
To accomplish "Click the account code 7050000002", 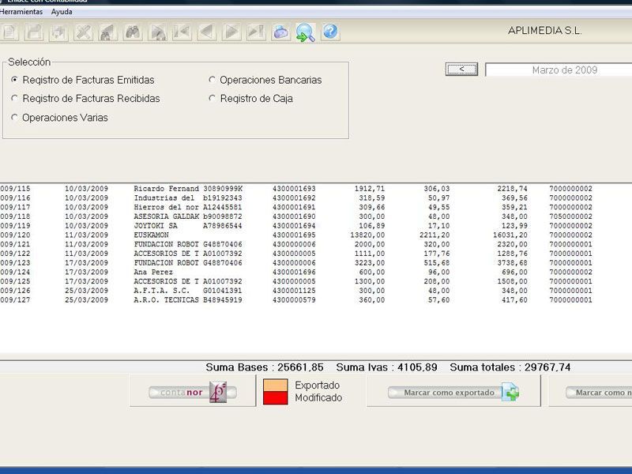I will (x=570, y=216).
